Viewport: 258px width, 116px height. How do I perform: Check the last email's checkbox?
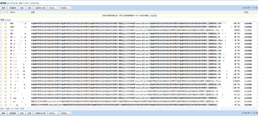pos(2,105)
